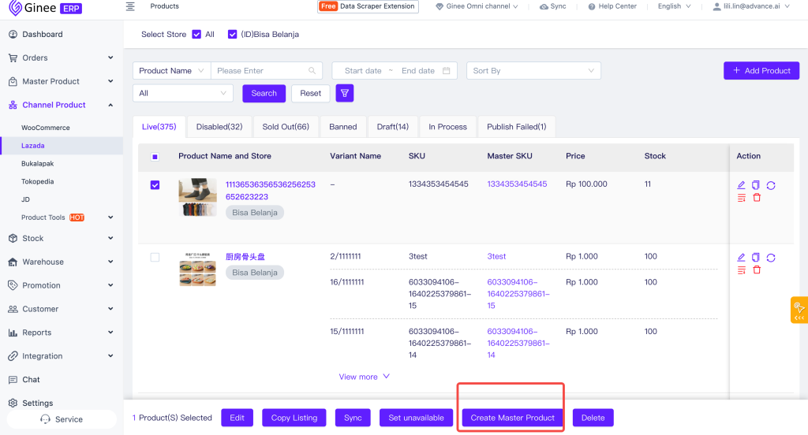Switch to the Draft(14) tab
808x435 pixels.
coord(393,127)
